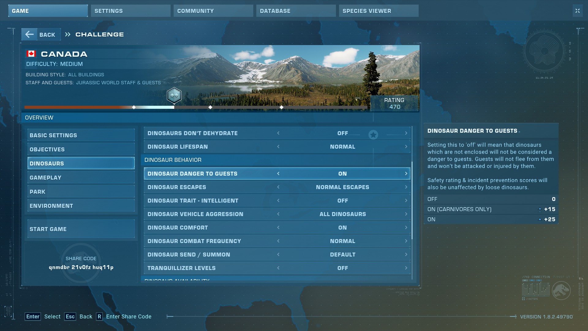Select Objectives category
Screen dimensions: 588x331
coord(81,149)
